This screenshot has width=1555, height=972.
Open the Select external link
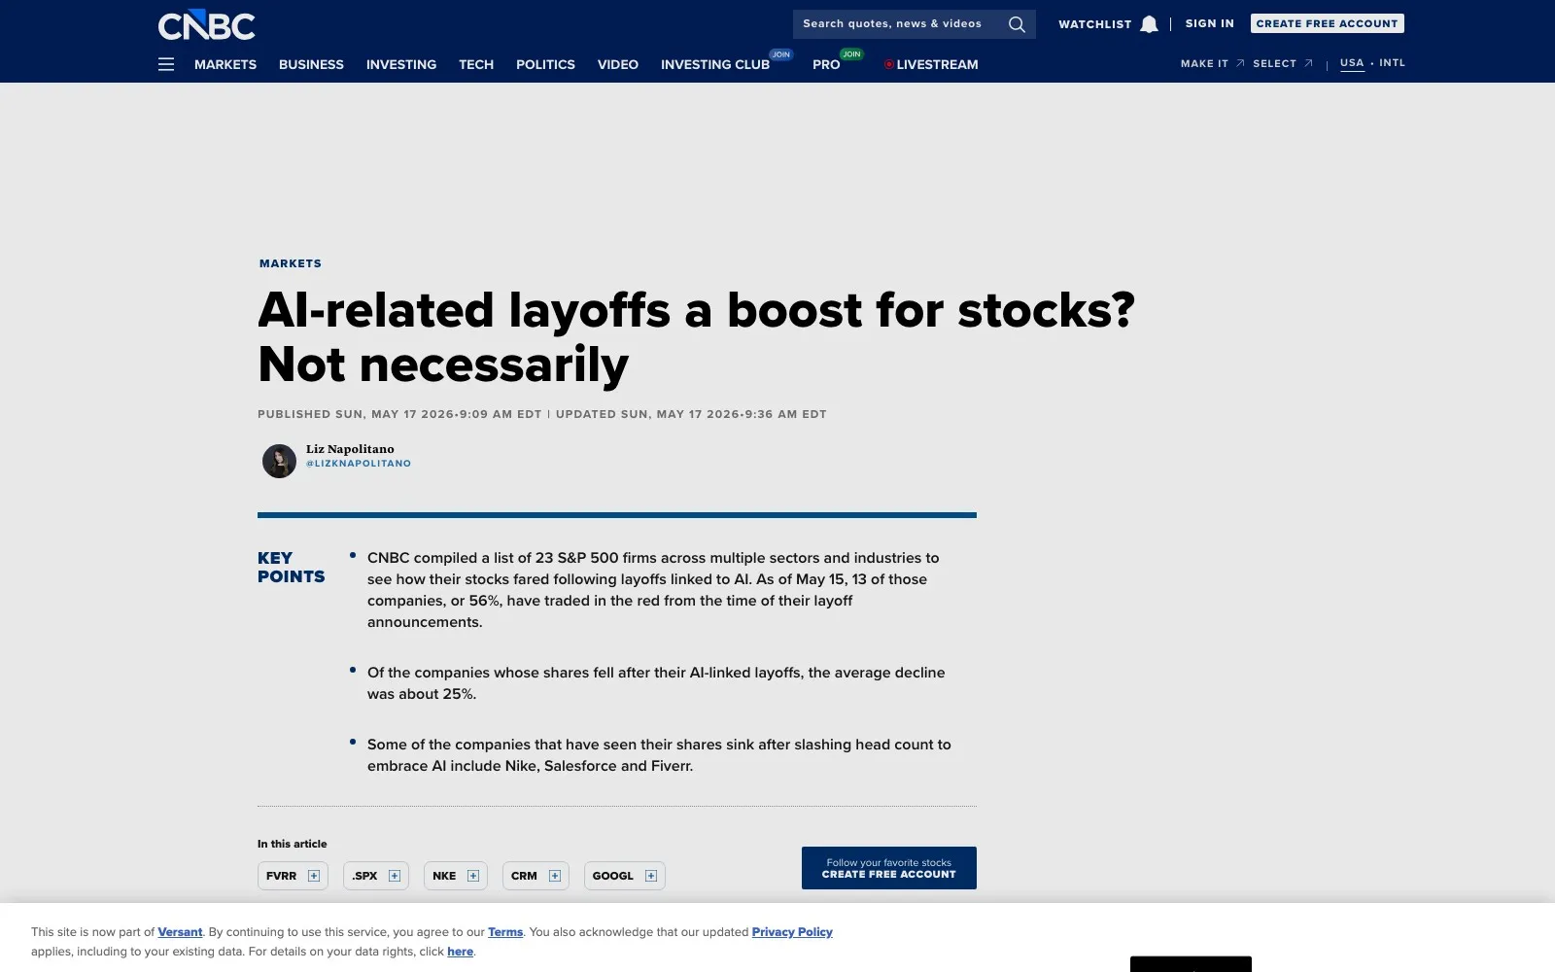click(x=1282, y=63)
